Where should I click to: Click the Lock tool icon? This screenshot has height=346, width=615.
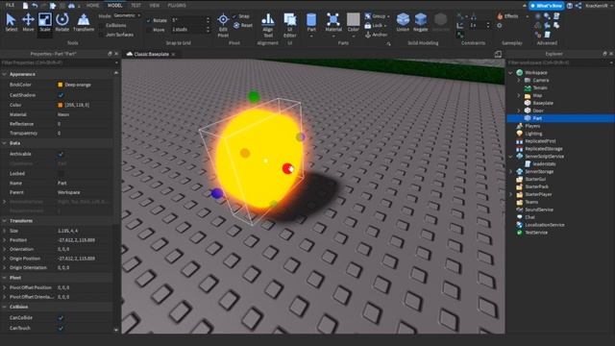click(368, 26)
